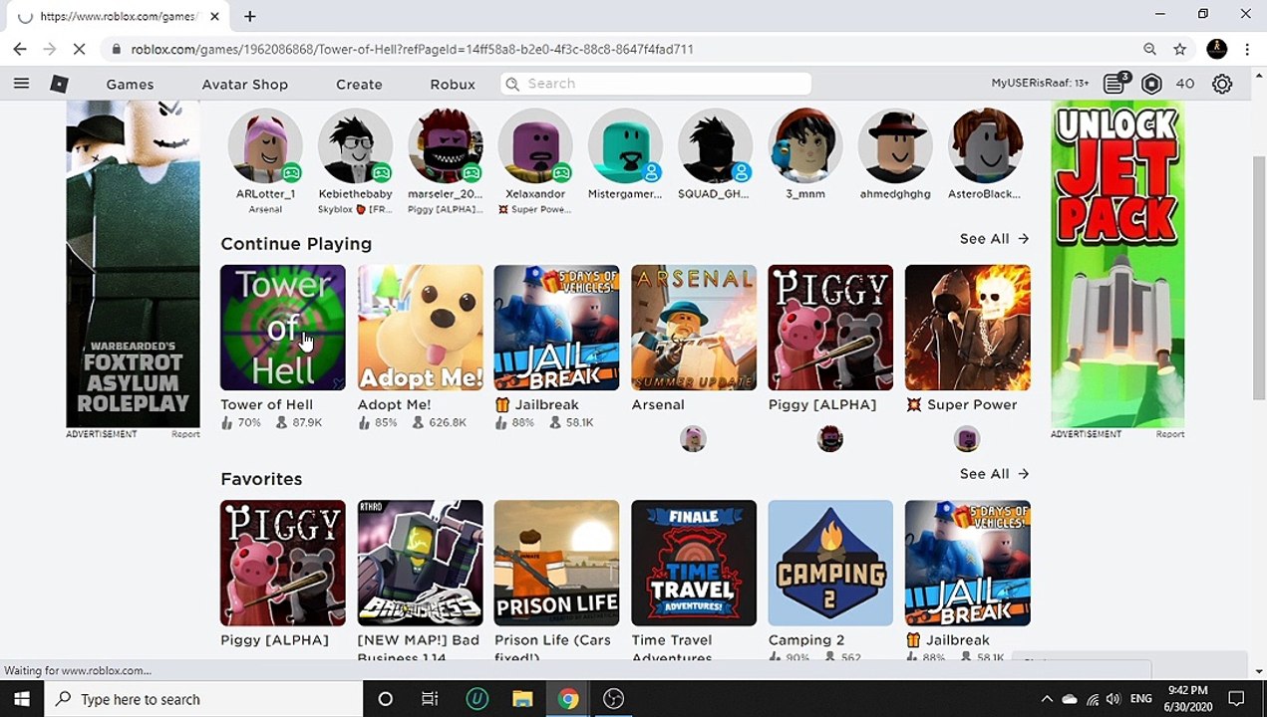Open Prison Life game thumbnail
The image size is (1267, 717).
click(556, 563)
